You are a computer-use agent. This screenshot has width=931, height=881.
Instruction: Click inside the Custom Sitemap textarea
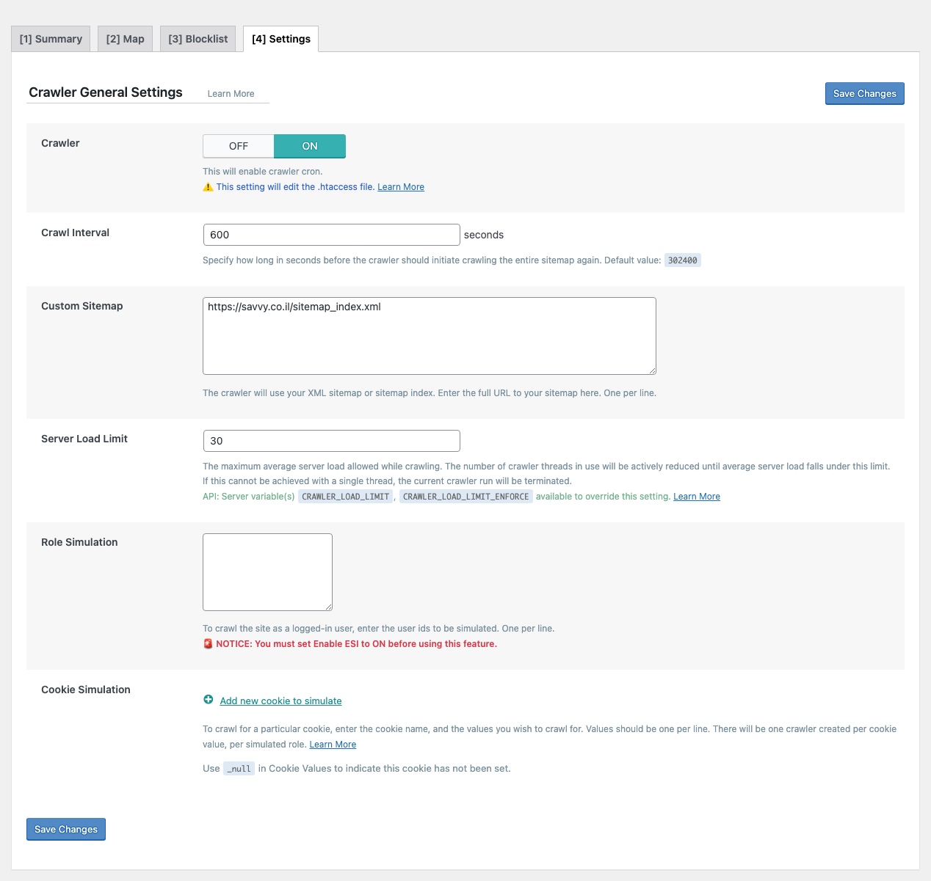point(429,336)
